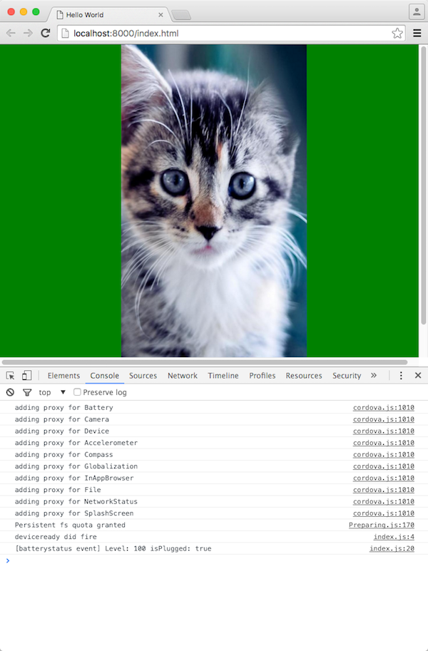Go forward using the browser forward arrow
Screen dimensions: 428x651
pyautogui.click(x=28, y=34)
